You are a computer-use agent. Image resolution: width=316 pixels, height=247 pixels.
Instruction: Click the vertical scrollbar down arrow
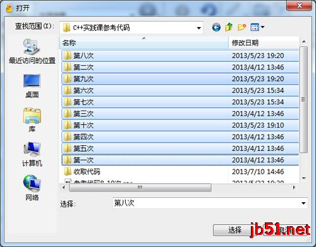(304, 178)
